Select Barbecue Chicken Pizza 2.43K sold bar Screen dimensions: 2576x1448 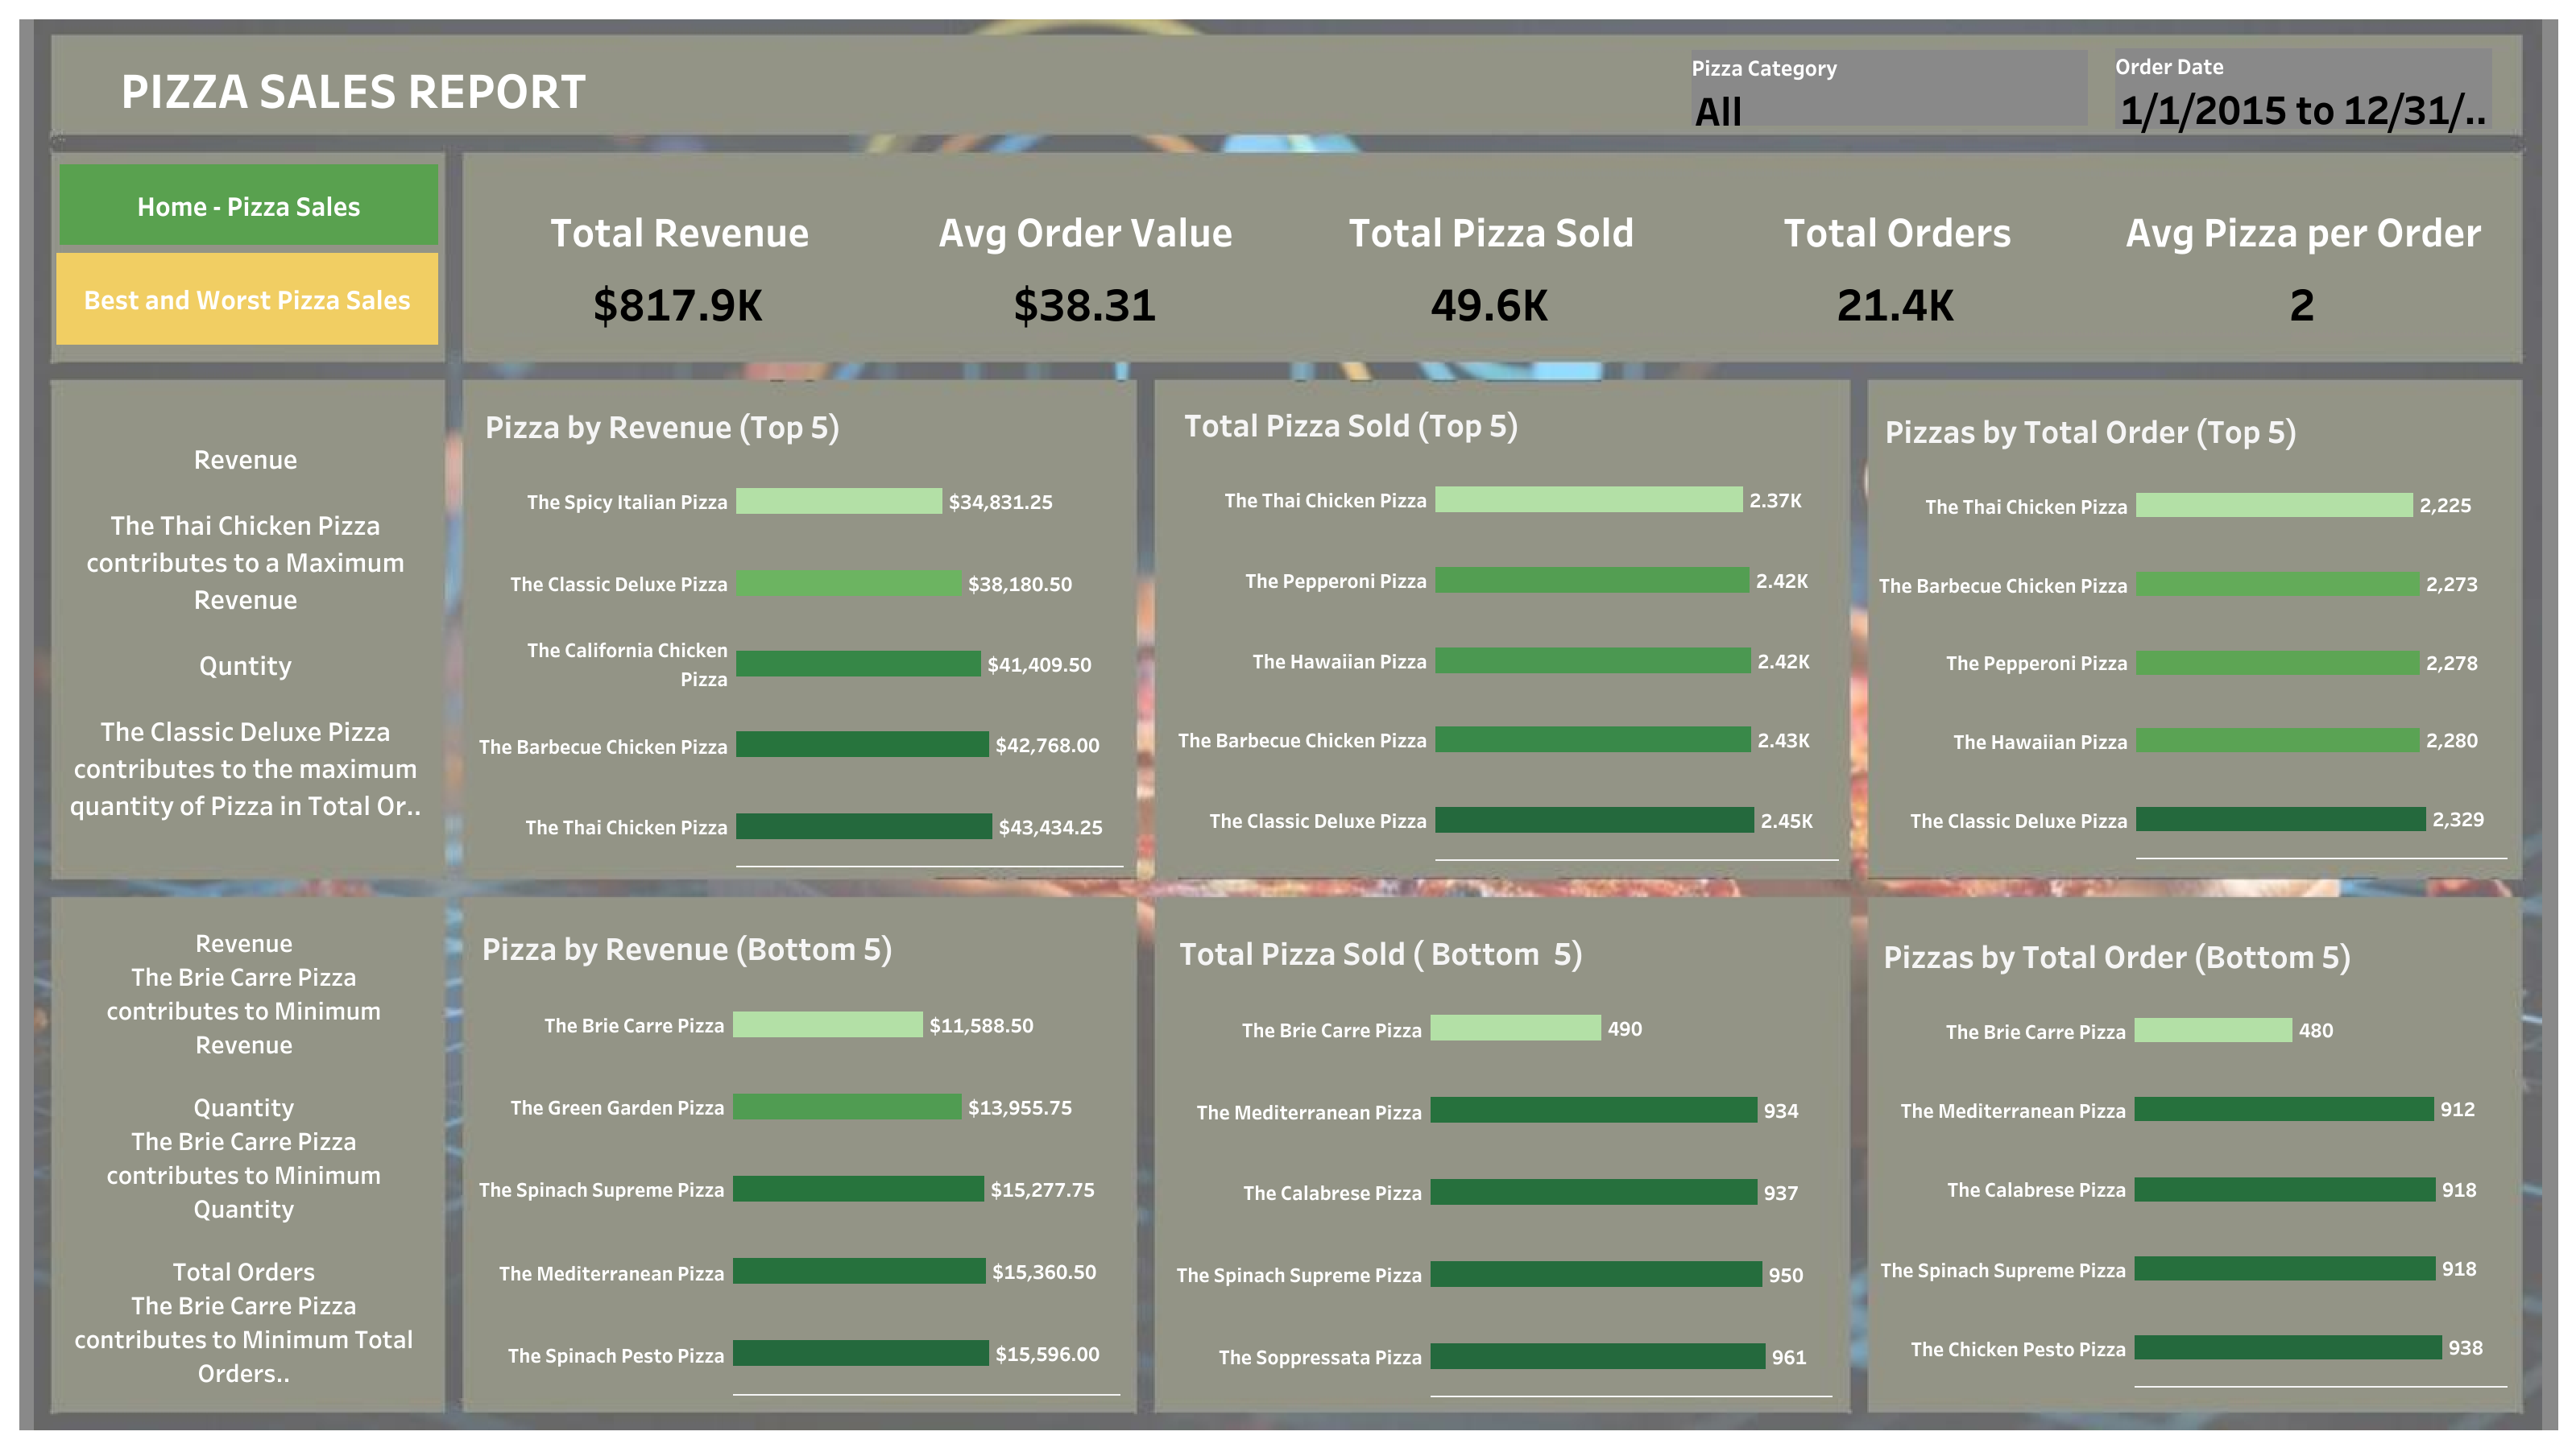coord(1593,740)
